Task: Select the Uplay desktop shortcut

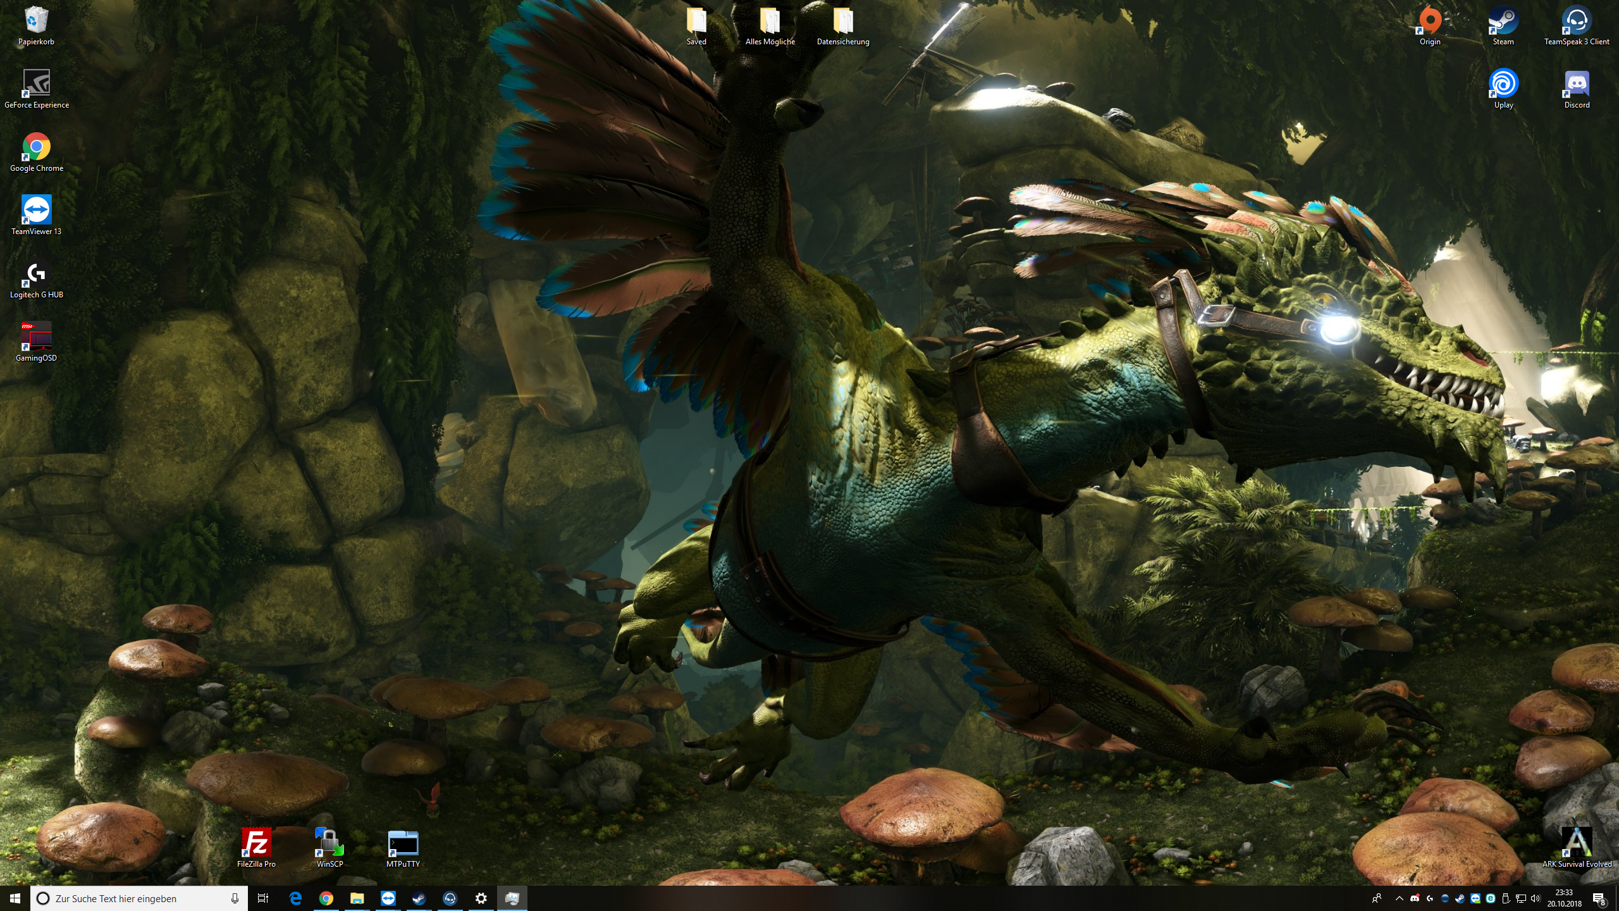Action: pyautogui.click(x=1503, y=85)
